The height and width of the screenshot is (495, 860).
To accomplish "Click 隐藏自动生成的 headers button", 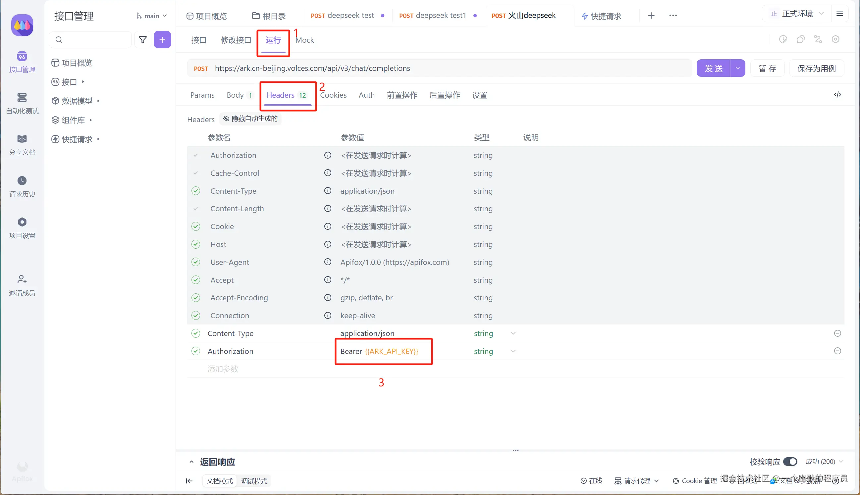I will 250,119.
